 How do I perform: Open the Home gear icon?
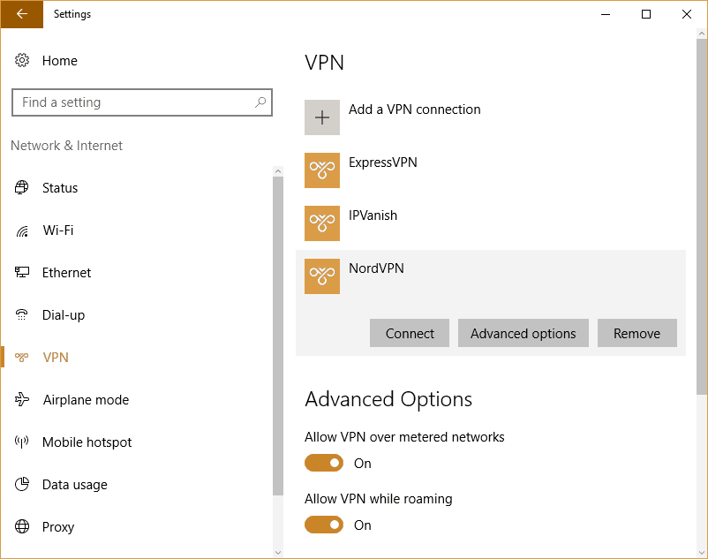coord(22,60)
